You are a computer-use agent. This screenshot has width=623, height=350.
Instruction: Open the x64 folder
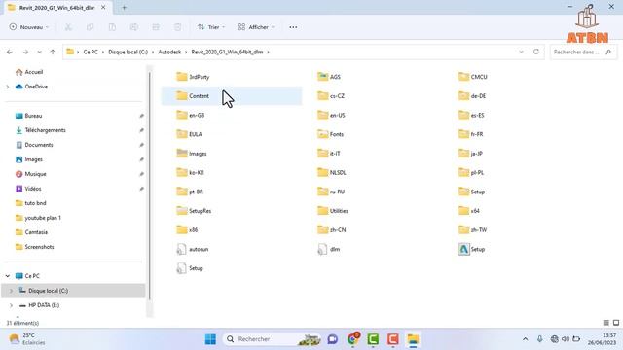(x=469, y=211)
